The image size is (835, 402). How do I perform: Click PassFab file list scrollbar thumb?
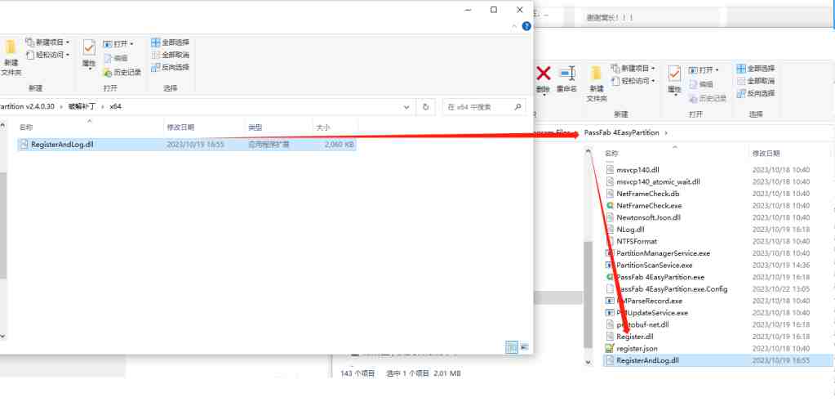pos(588,294)
